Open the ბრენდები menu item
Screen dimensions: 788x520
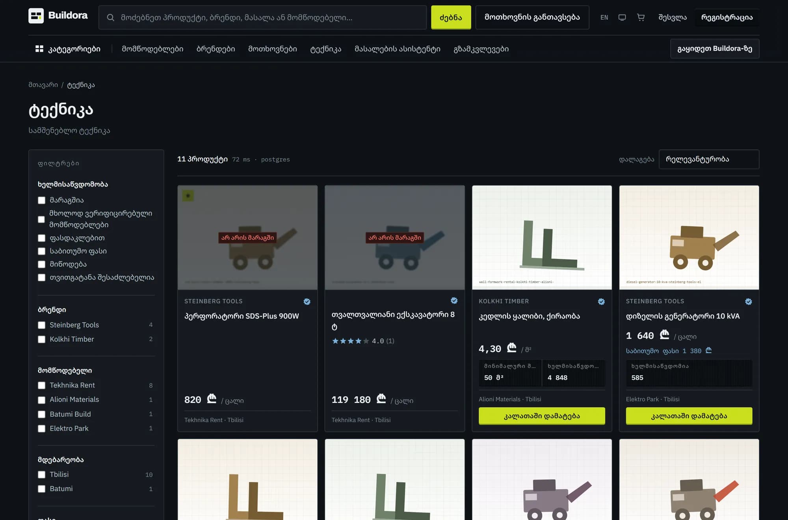pos(216,49)
